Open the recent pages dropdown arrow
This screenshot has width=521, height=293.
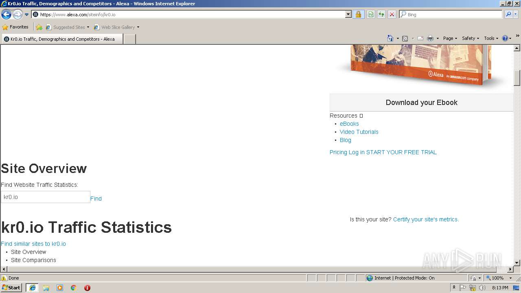(x=27, y=15)
